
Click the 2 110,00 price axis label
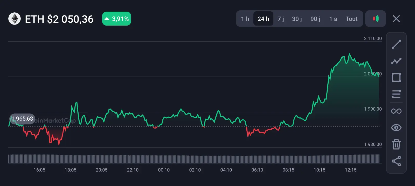[373, 38]
